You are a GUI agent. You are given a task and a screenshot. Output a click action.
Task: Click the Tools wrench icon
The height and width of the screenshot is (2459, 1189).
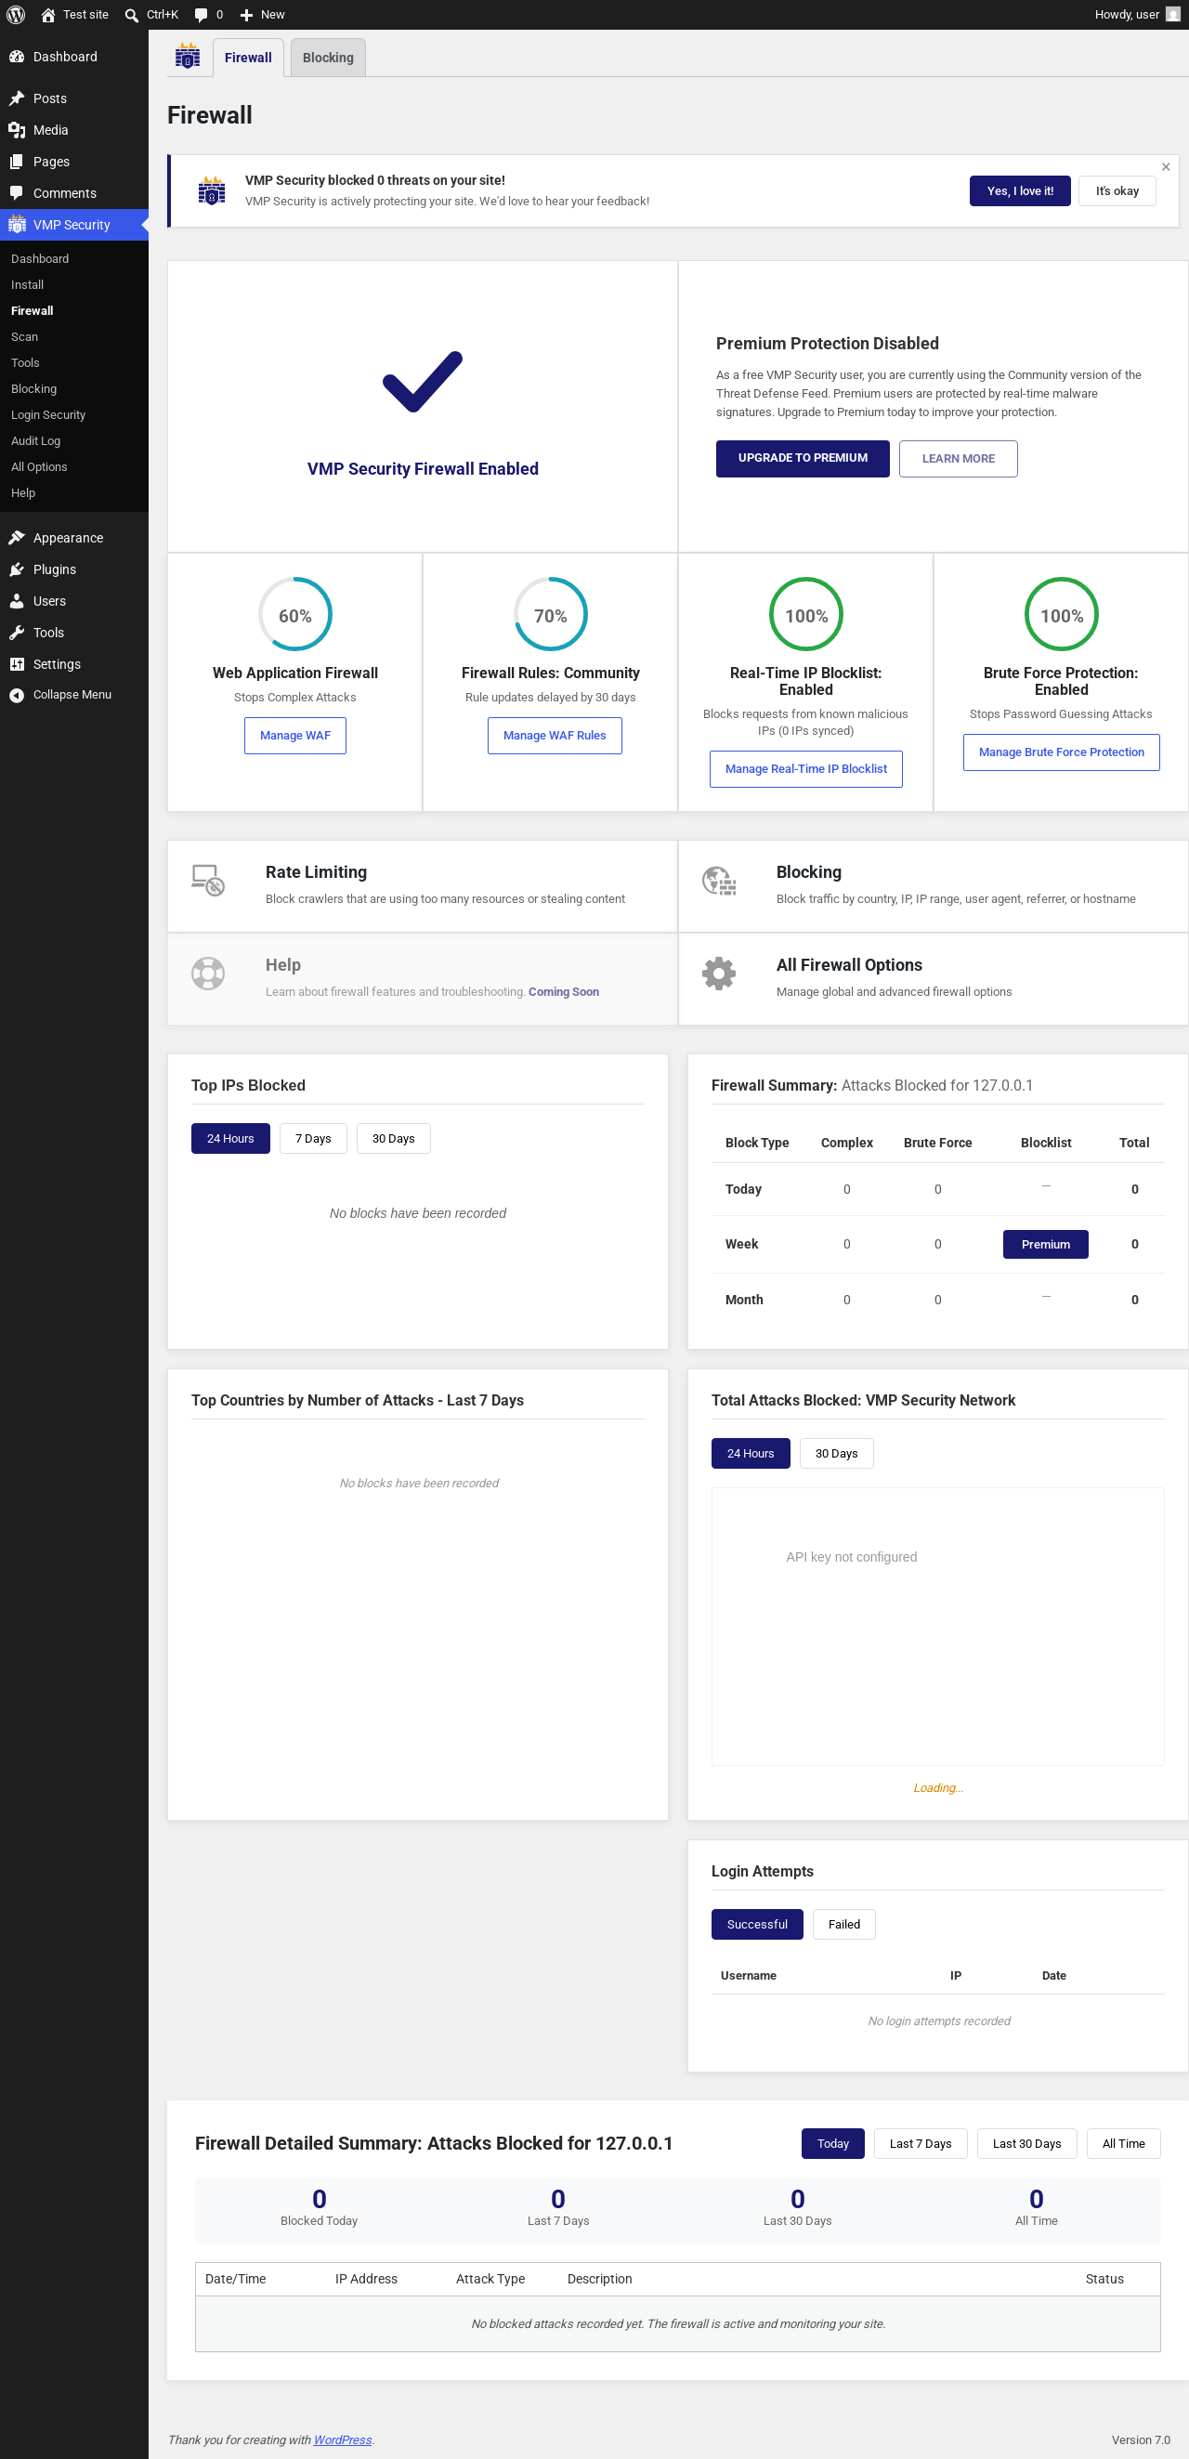tap(16, 632)
